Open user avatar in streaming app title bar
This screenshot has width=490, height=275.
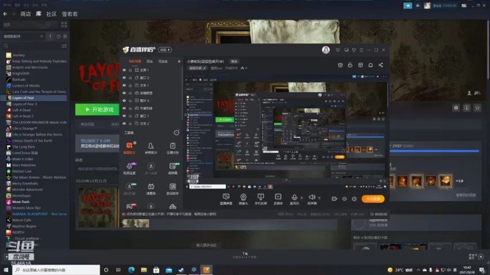point(326,50)
